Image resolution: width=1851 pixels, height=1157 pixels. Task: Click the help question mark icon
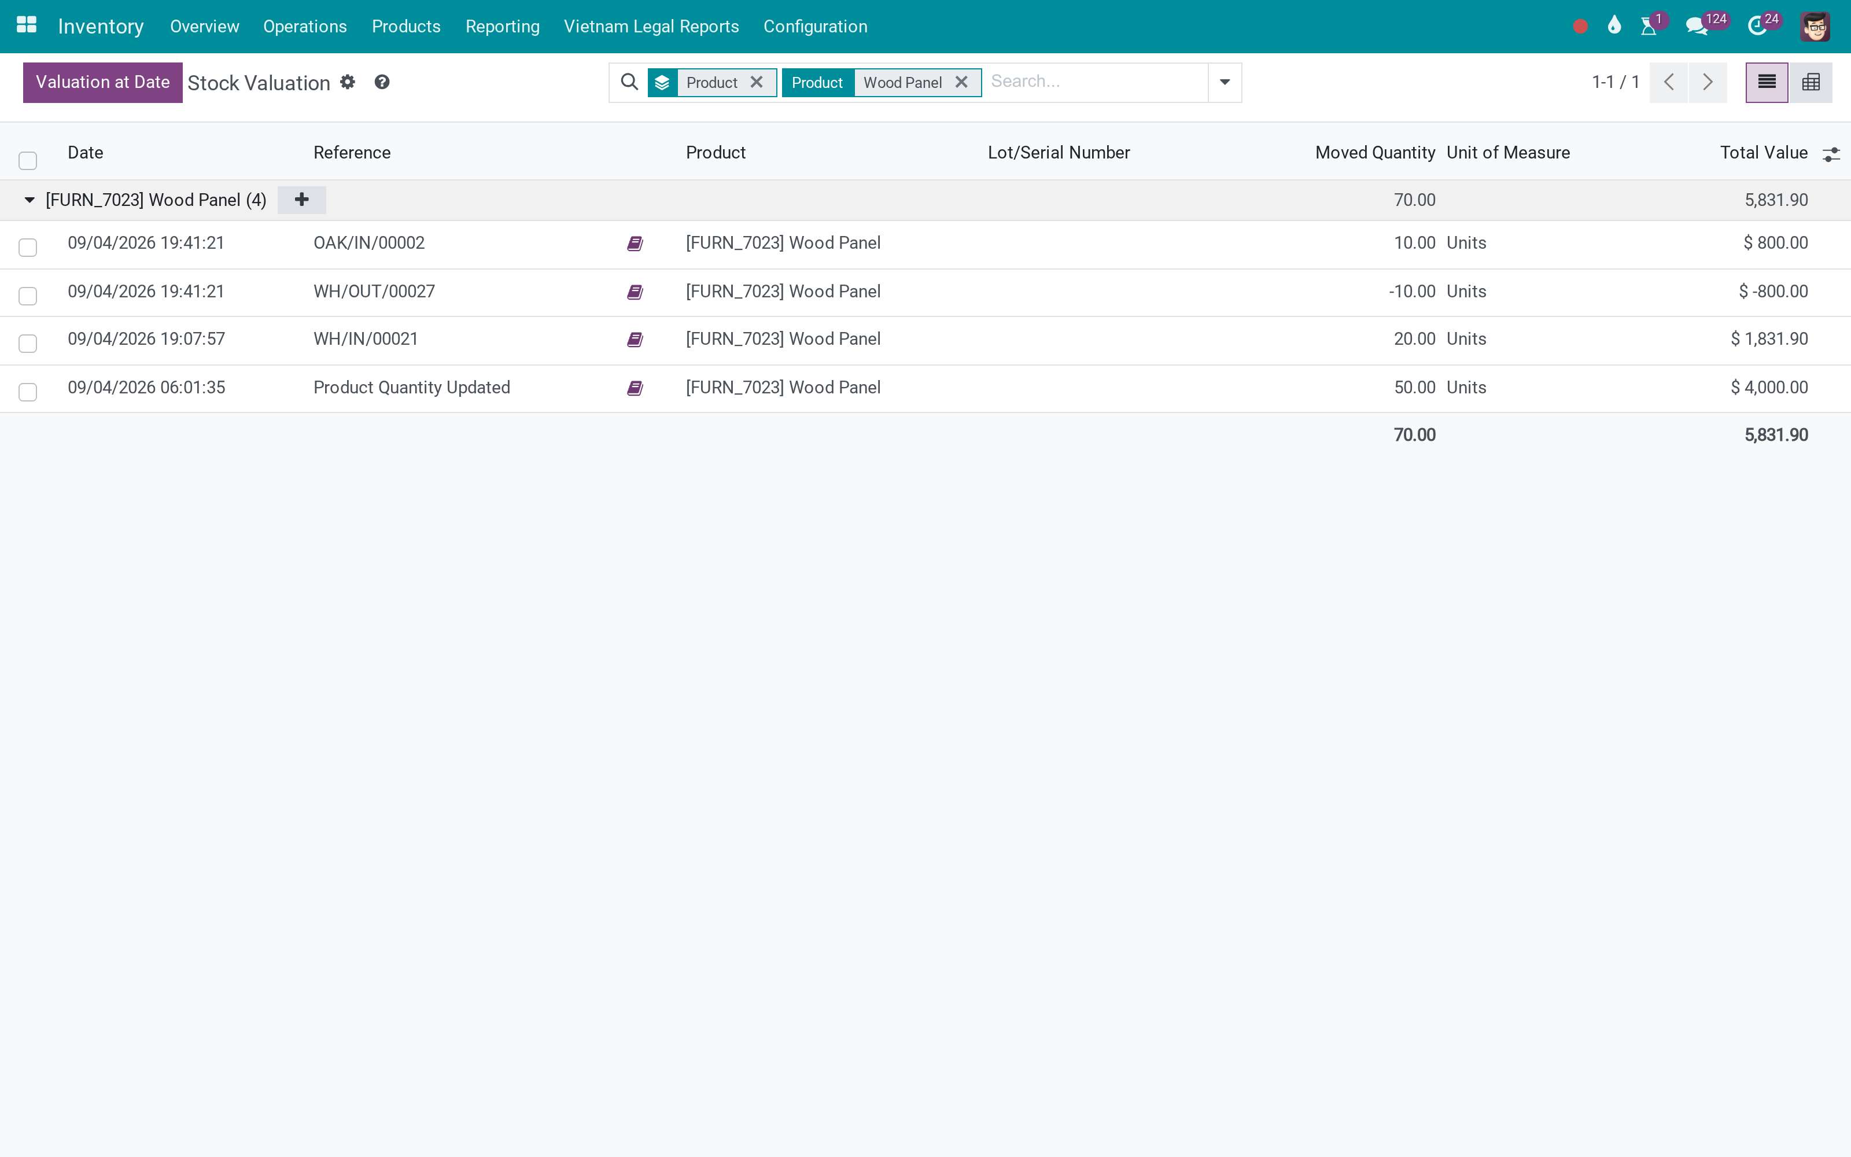[382, 82]
